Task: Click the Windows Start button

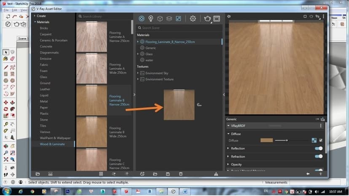Action: pos(7,191)
